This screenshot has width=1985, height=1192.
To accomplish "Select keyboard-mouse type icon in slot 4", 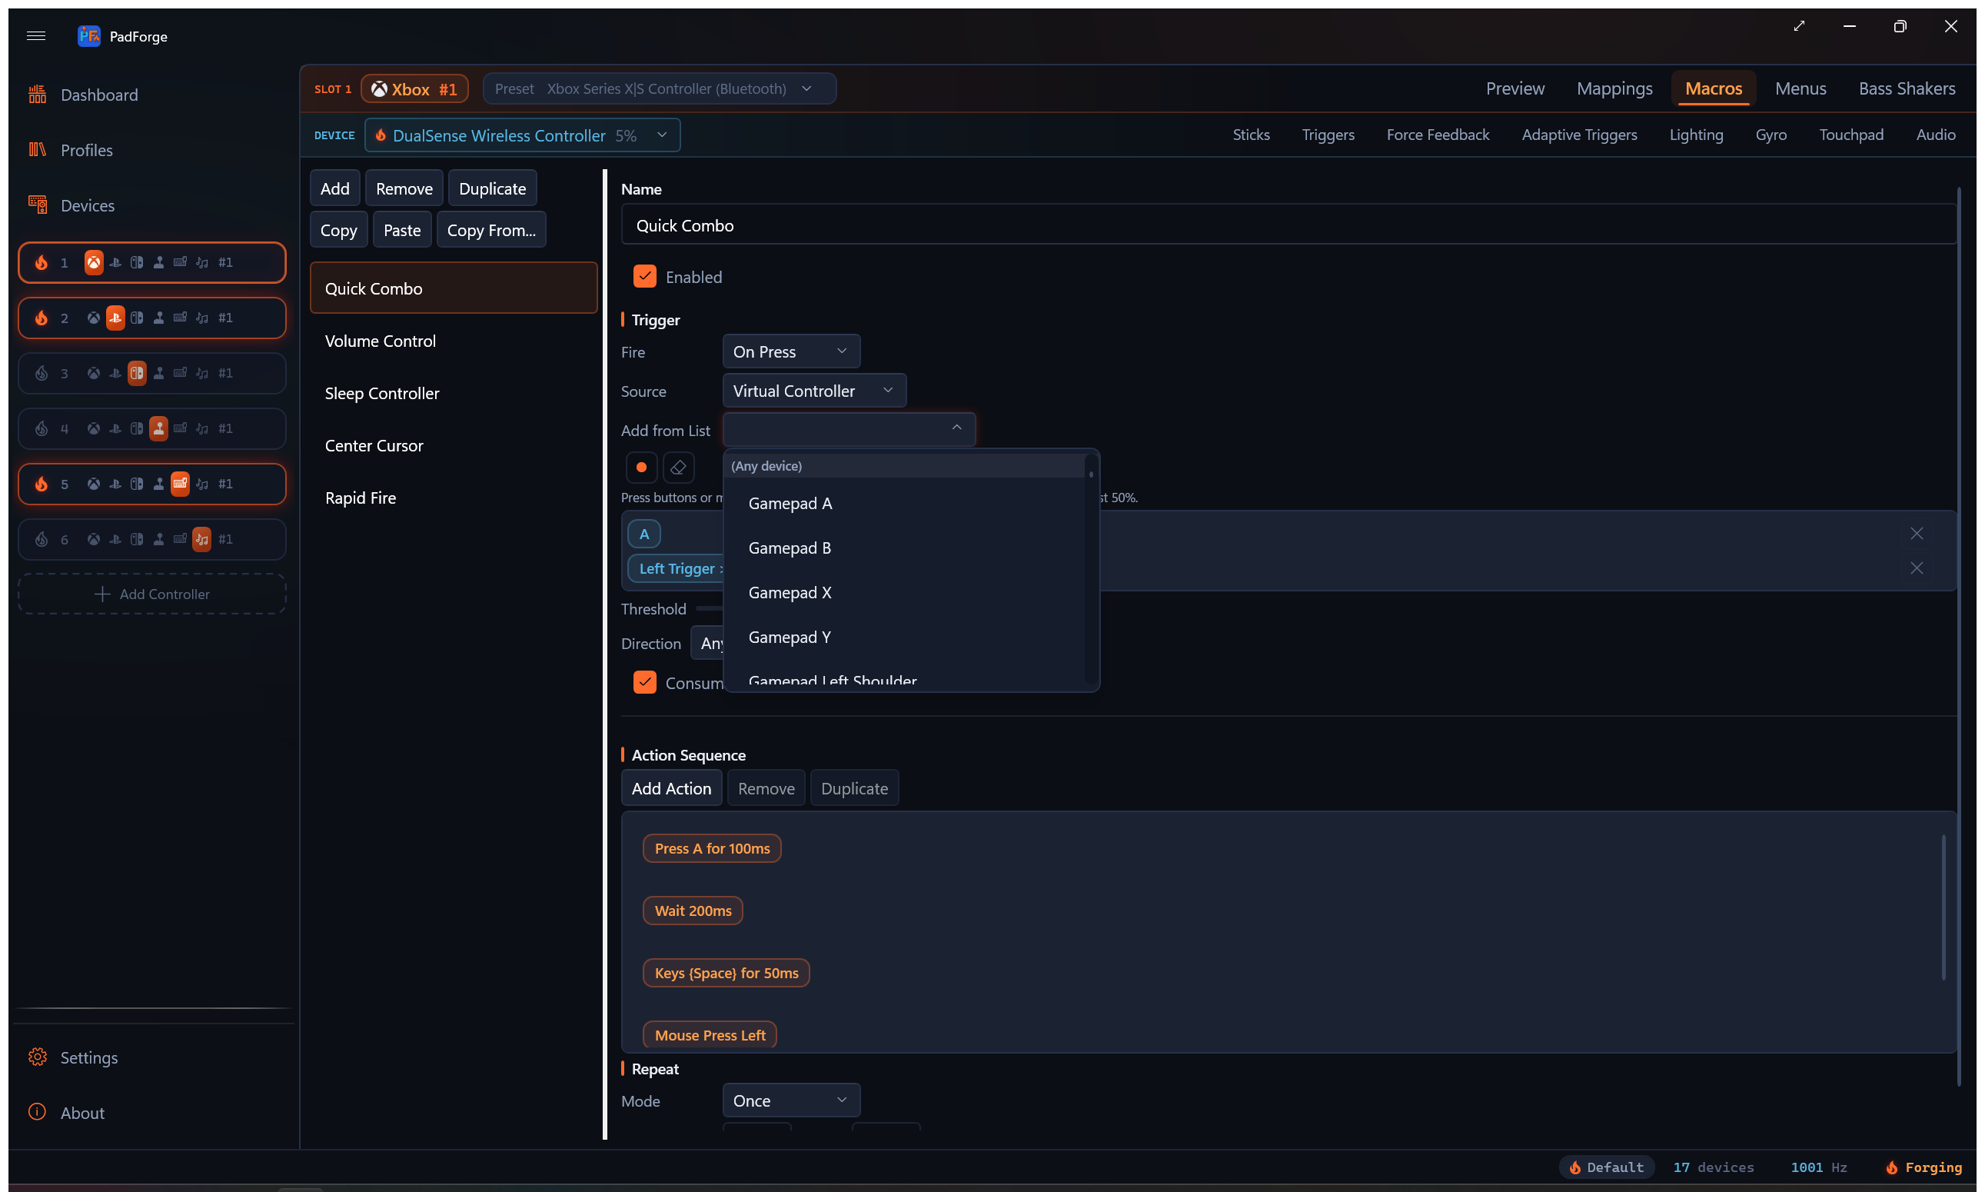I will pyautogui.click(x=181, y=429).
